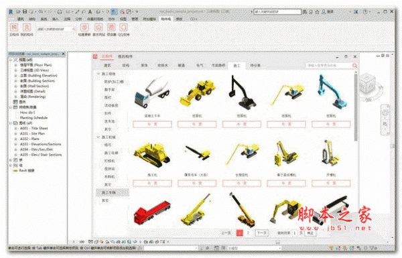
Task: Expand the Building Elevation node
Action: point(15,76)
